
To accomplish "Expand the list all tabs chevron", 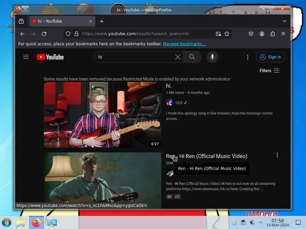I will coord(284,21).
